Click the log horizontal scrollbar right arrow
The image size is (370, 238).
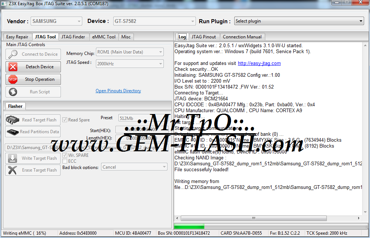pos(359,218)
